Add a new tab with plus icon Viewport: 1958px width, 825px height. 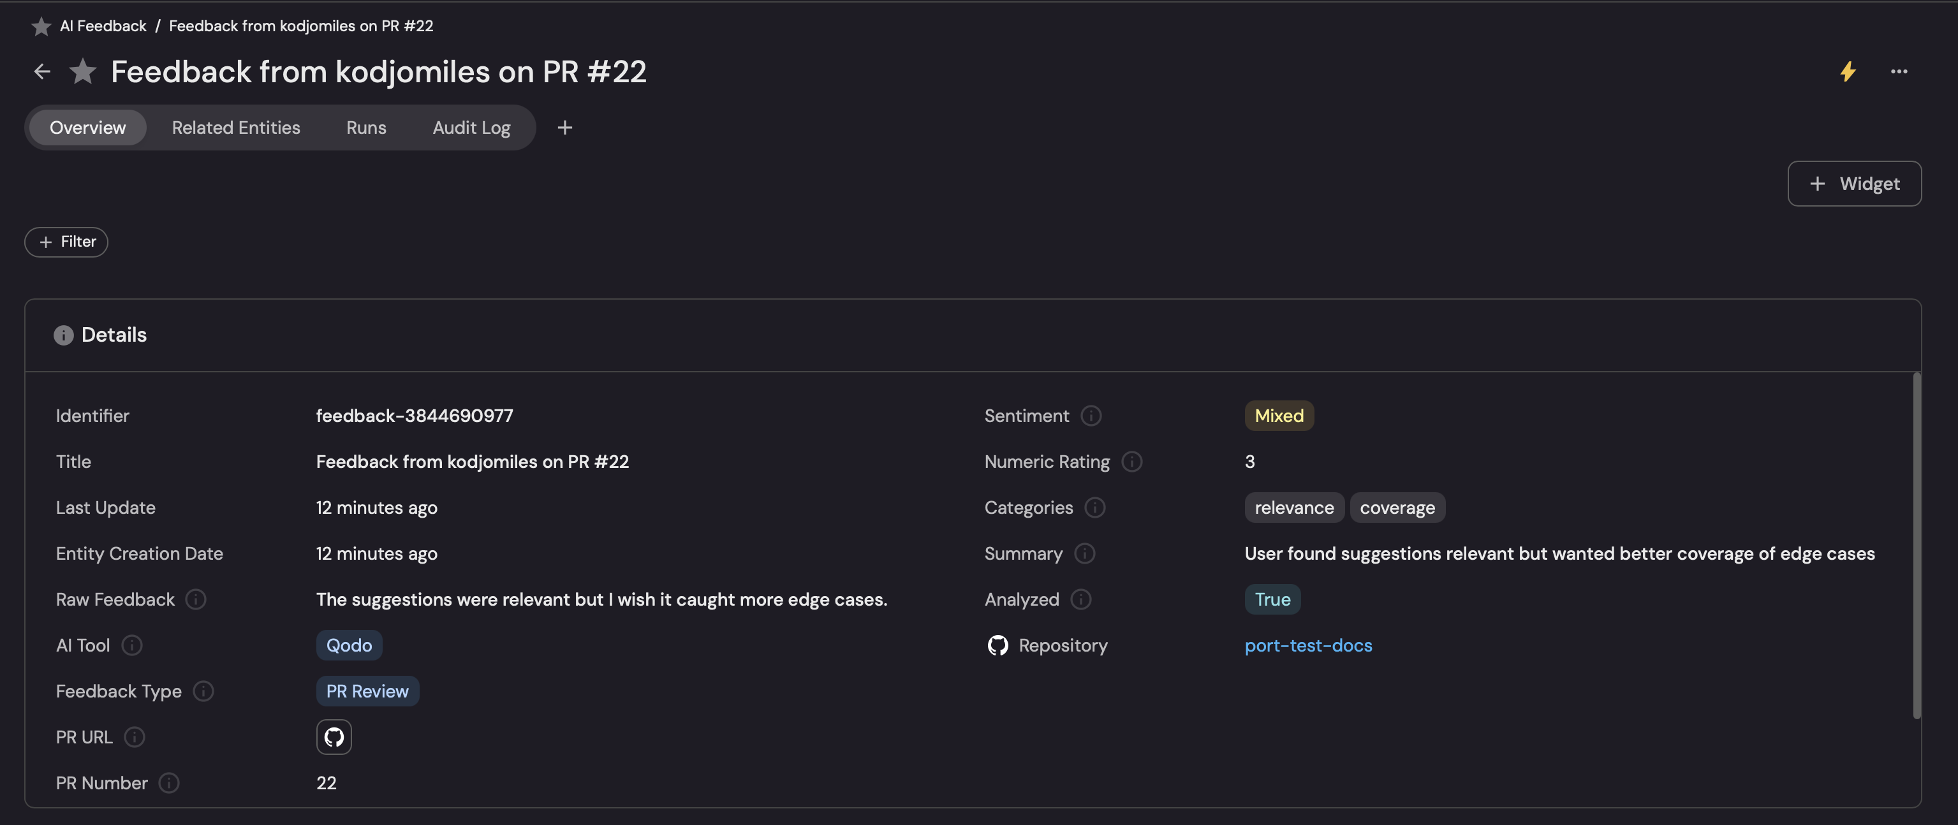pos(564,128)
